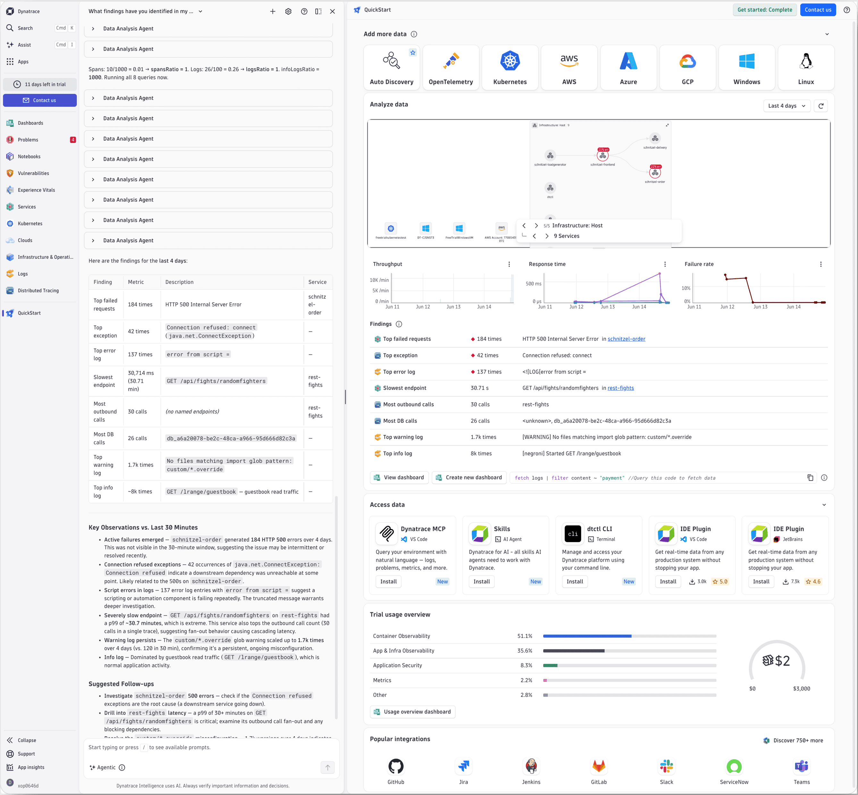Viewport: 858px width, 795px height.
Task: Open Search in the sidebar
Action: 40,28
